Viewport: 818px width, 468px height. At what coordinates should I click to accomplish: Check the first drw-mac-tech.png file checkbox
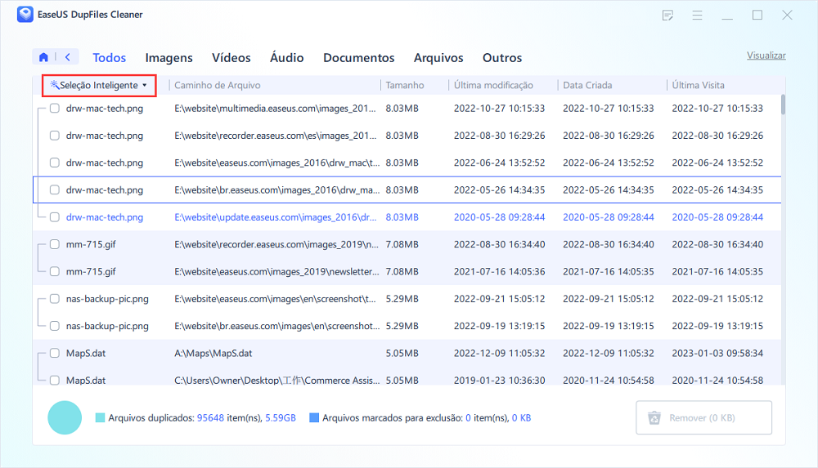(55, 108)
